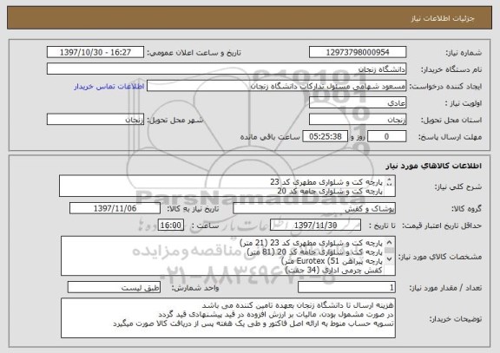Screen dimensions: 500x353
Task: Click the label توضیحات خریدار
Action: 456,318
